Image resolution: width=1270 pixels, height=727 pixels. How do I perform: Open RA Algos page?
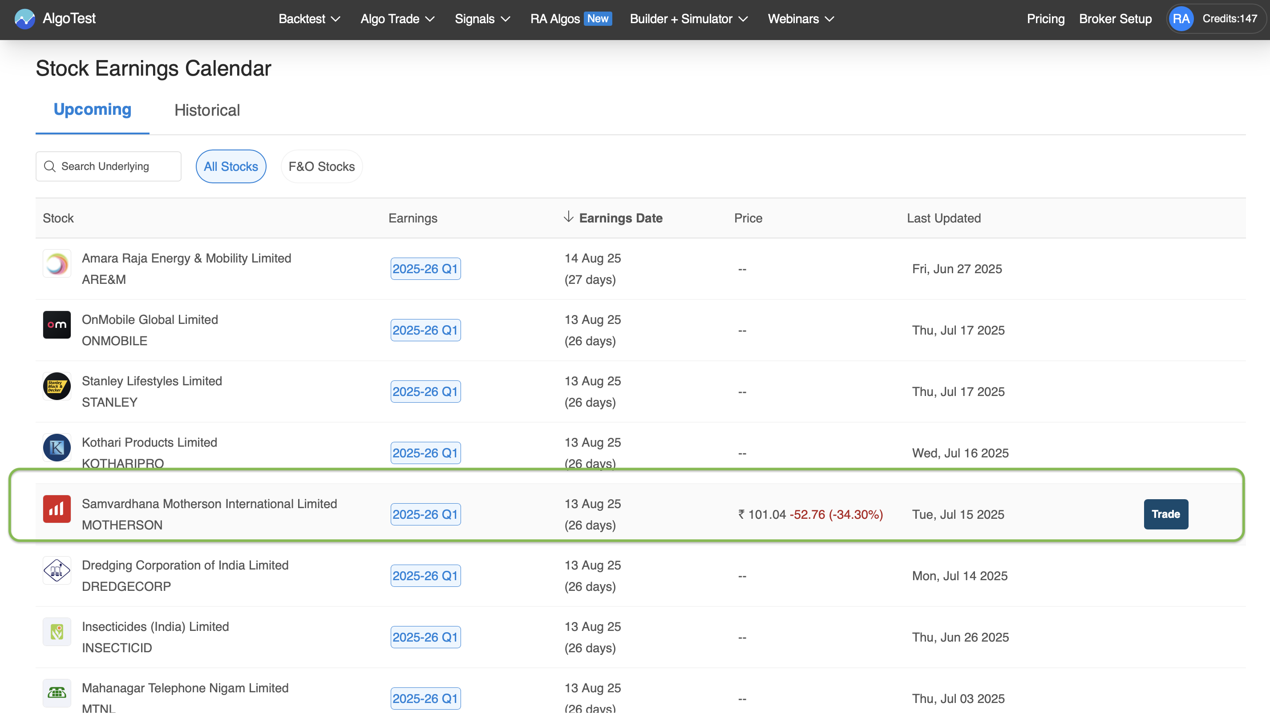point(571,19)
